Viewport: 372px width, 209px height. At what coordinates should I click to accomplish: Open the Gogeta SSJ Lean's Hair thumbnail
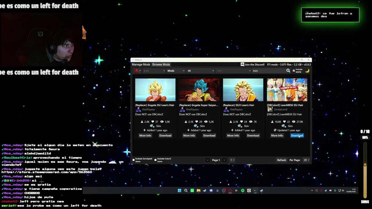155,90
